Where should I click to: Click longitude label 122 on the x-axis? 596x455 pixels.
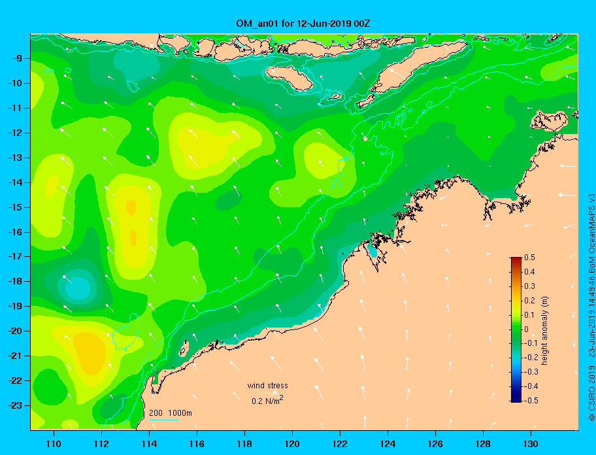[x=340, y=444]
